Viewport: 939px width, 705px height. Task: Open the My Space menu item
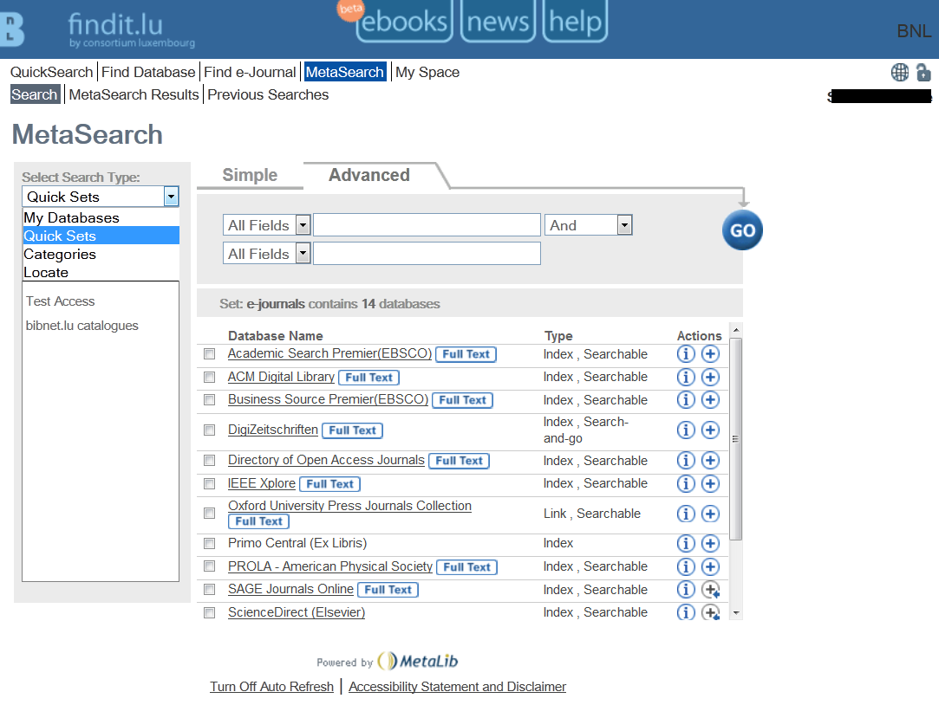pyautogui.click(x=427, y=73)
